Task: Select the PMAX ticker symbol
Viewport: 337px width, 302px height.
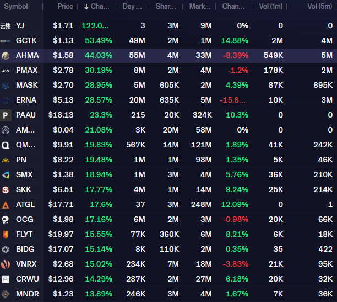Action: pos(26,70)
